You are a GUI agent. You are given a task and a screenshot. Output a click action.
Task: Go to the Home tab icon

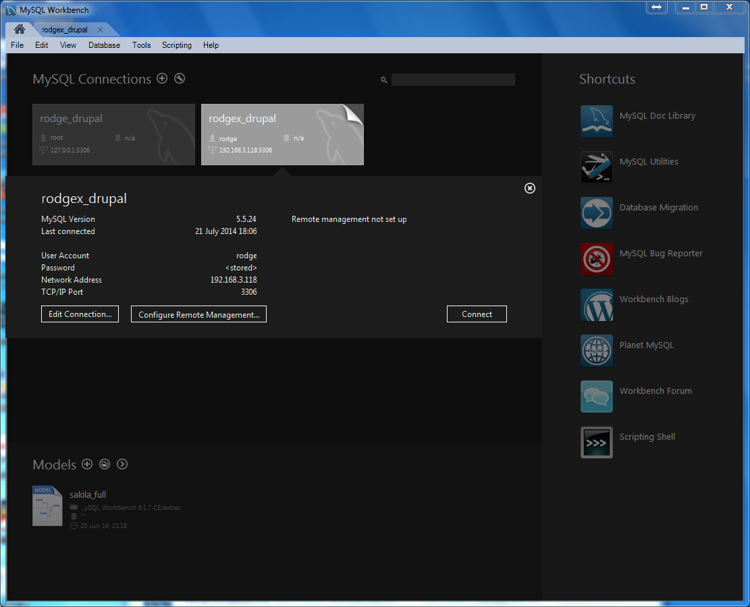pos(19,29)
